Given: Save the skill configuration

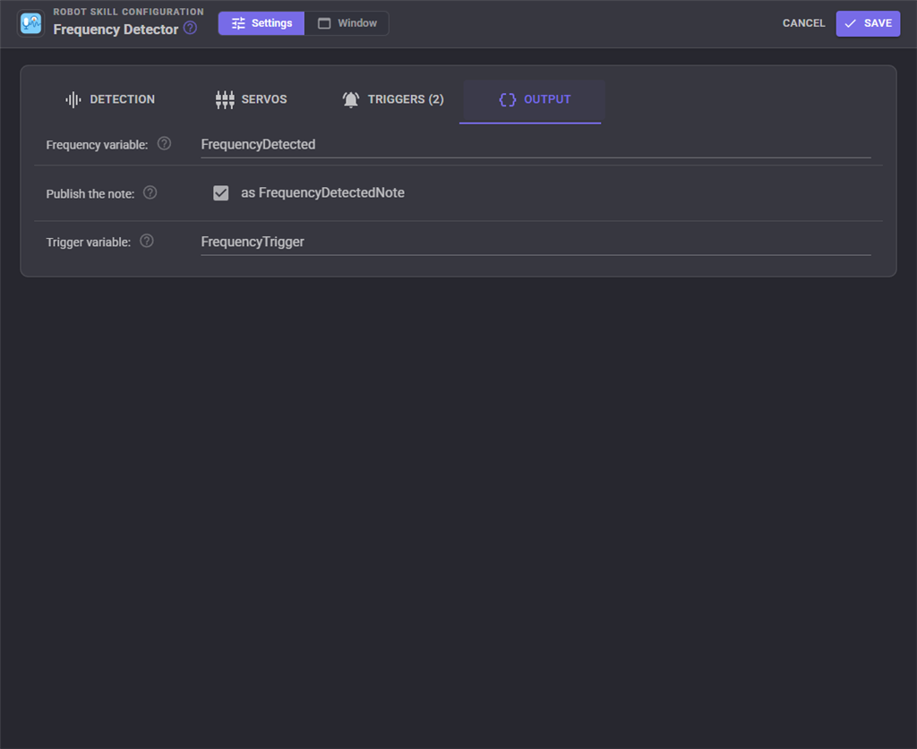Looking at the screenshot, I should pos(868,23).
